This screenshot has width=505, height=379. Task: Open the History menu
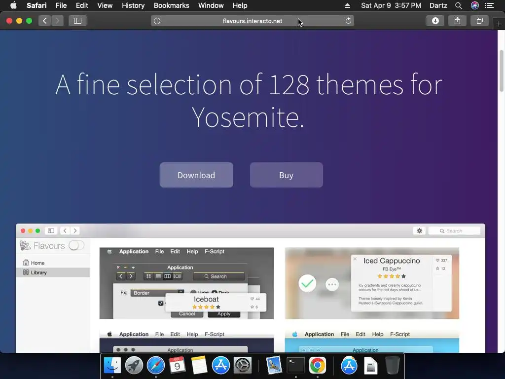(133, 5)
